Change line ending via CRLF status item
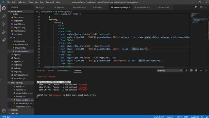The image size is (209, 118). pyautogui.click(x=186, y=117)
